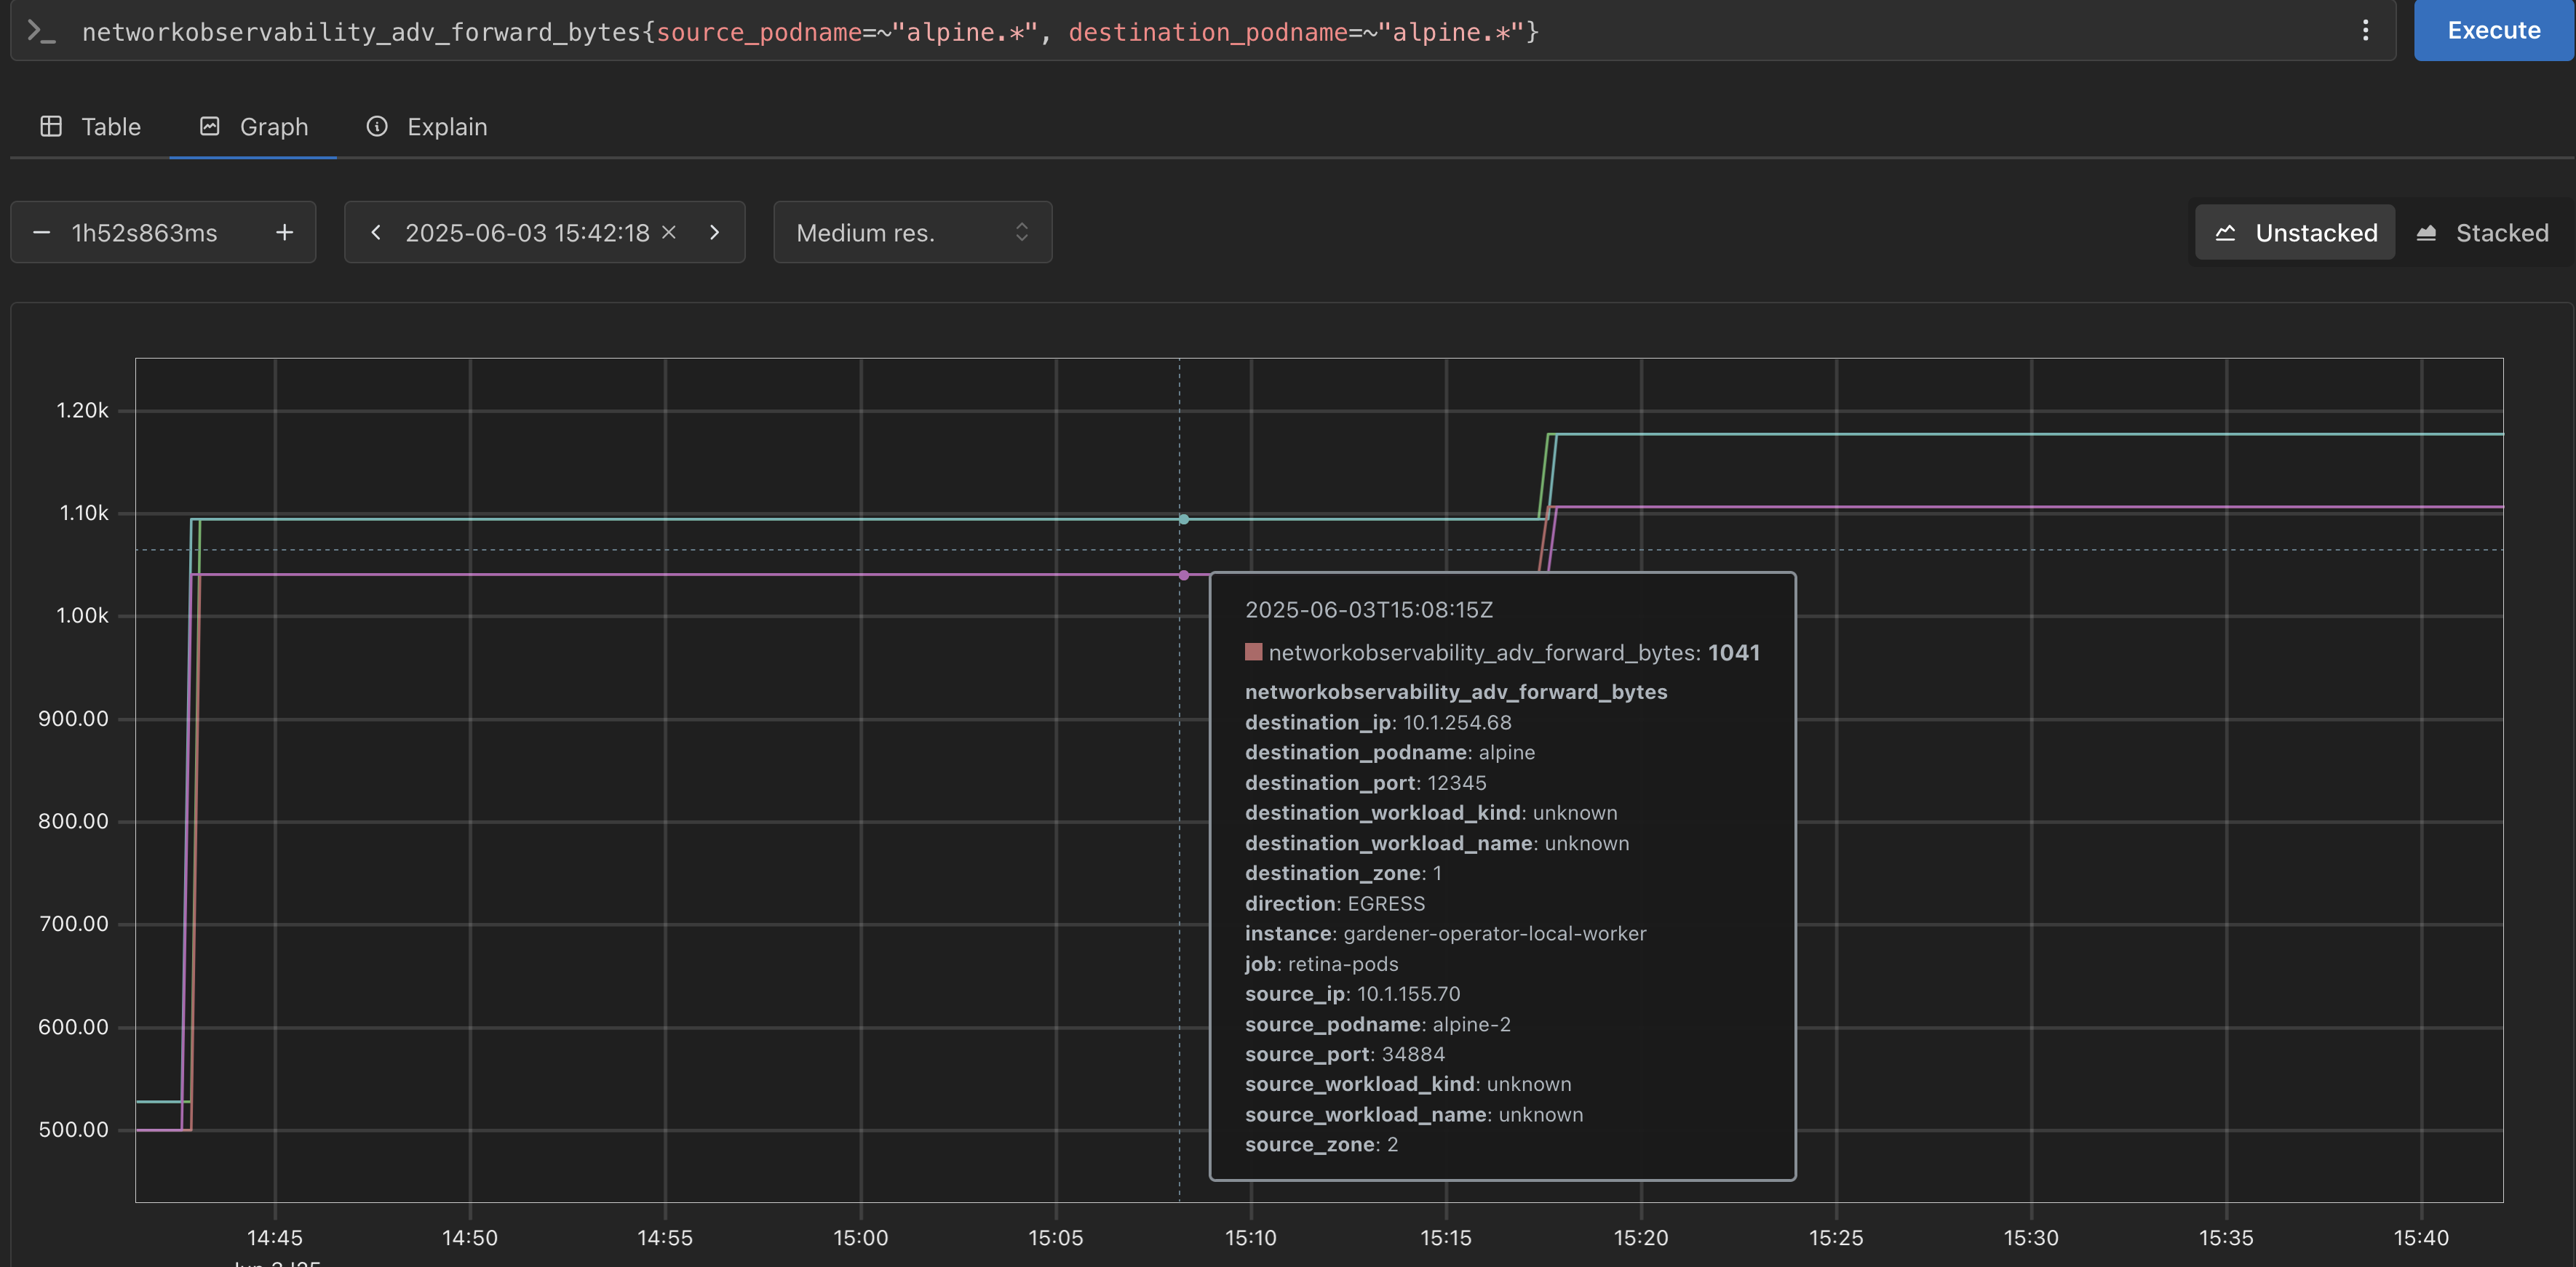Click the × icon to clear the timestamp
The width and height of the screenshot is (2576, 1267).
coord(670,232)
